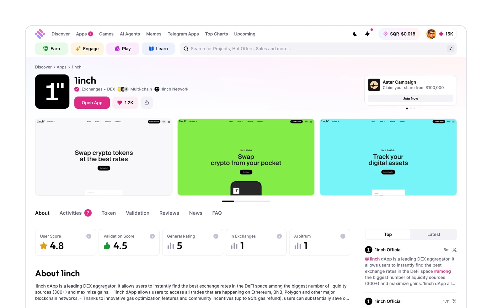Image resolution: width=492 pixels, height=308 pixels.
Task: Click the site logo icon
Action: pyautogui.click(x=40, y=34)
